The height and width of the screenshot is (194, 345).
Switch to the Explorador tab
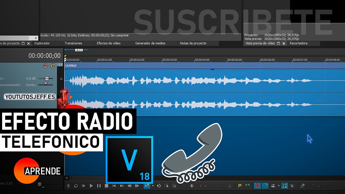42,43
